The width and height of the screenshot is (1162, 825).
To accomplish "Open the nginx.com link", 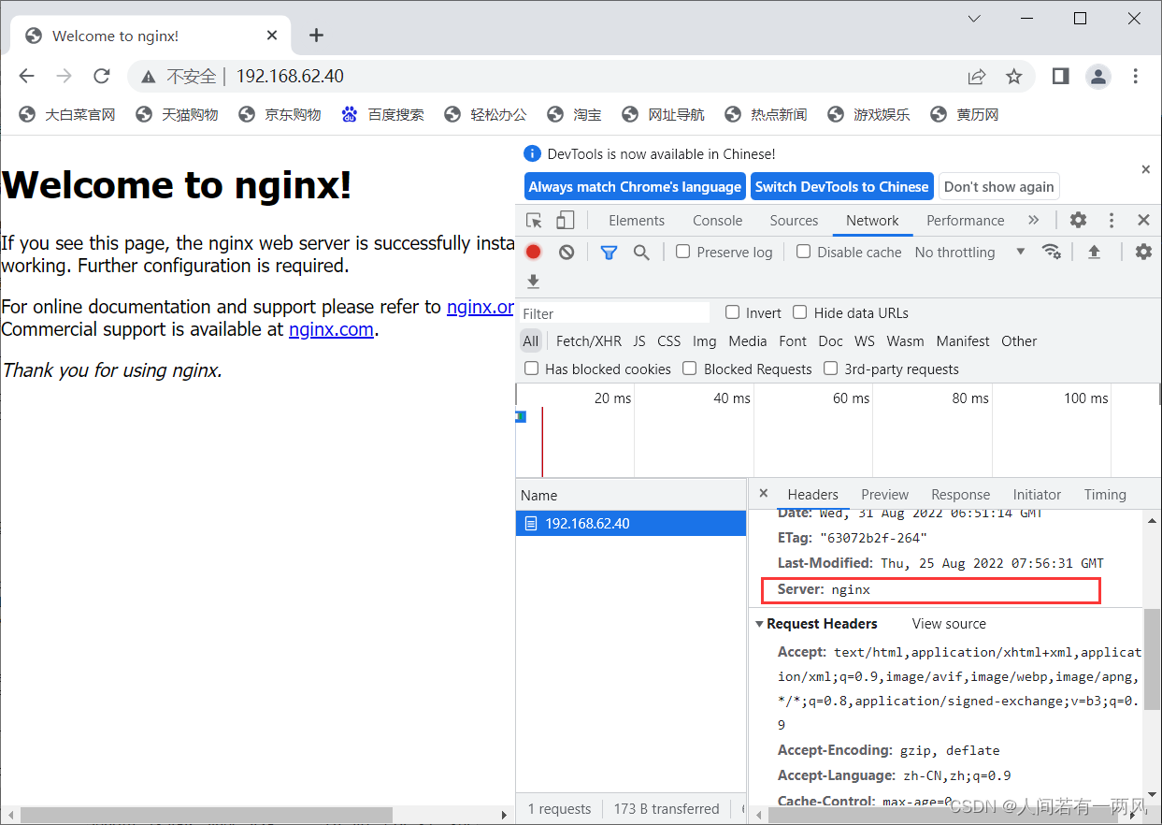I will [x=331, y=329].
